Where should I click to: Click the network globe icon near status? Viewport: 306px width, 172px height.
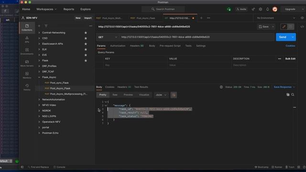point(221,87)
